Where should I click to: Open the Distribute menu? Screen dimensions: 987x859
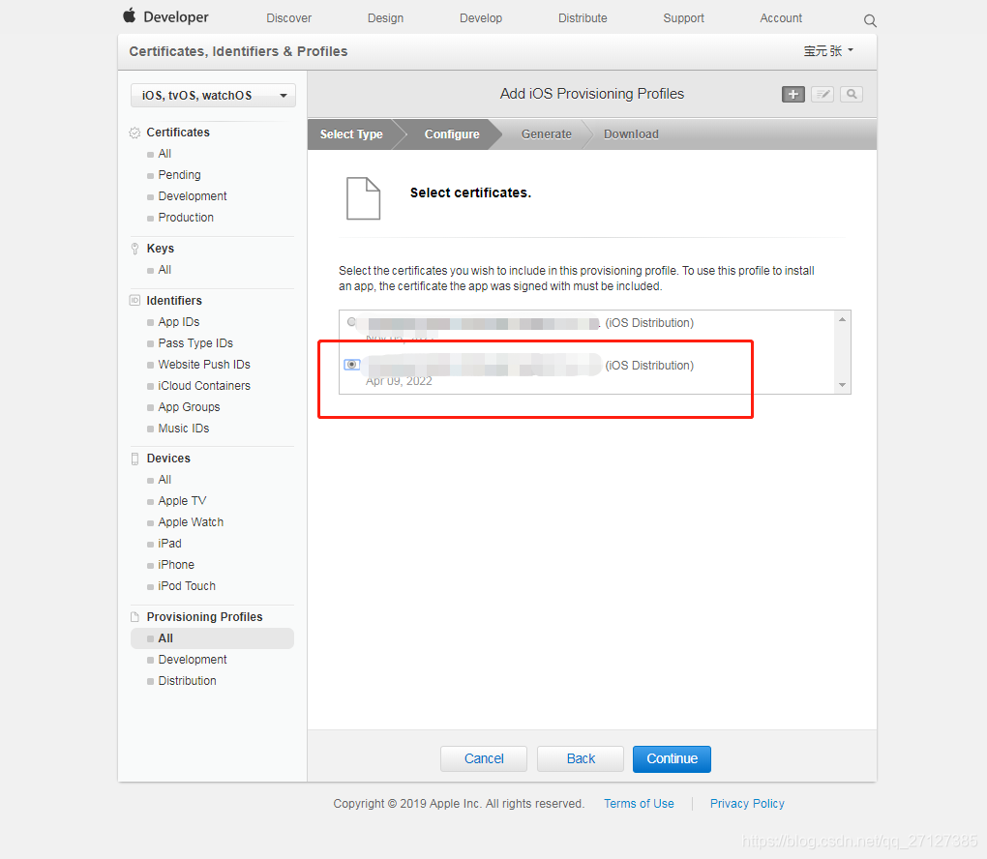[x=583, y=18]
